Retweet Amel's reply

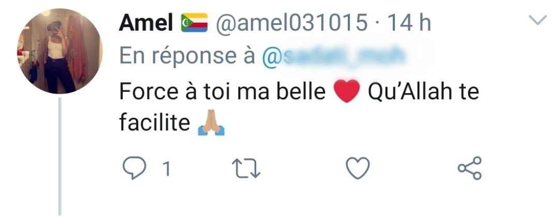pyautogui.click(x=244, y=168)
